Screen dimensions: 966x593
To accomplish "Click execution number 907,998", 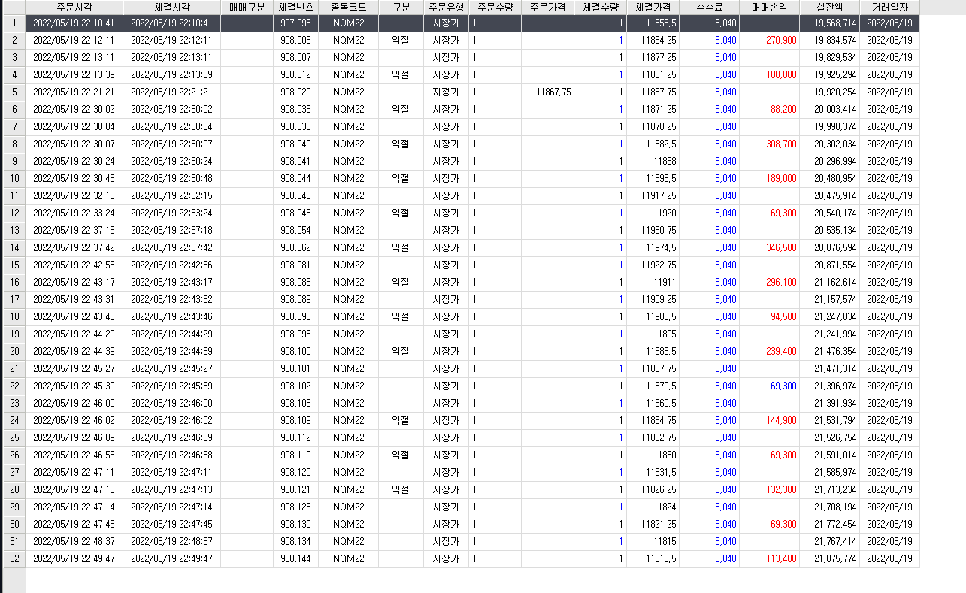I will [295, 23].
